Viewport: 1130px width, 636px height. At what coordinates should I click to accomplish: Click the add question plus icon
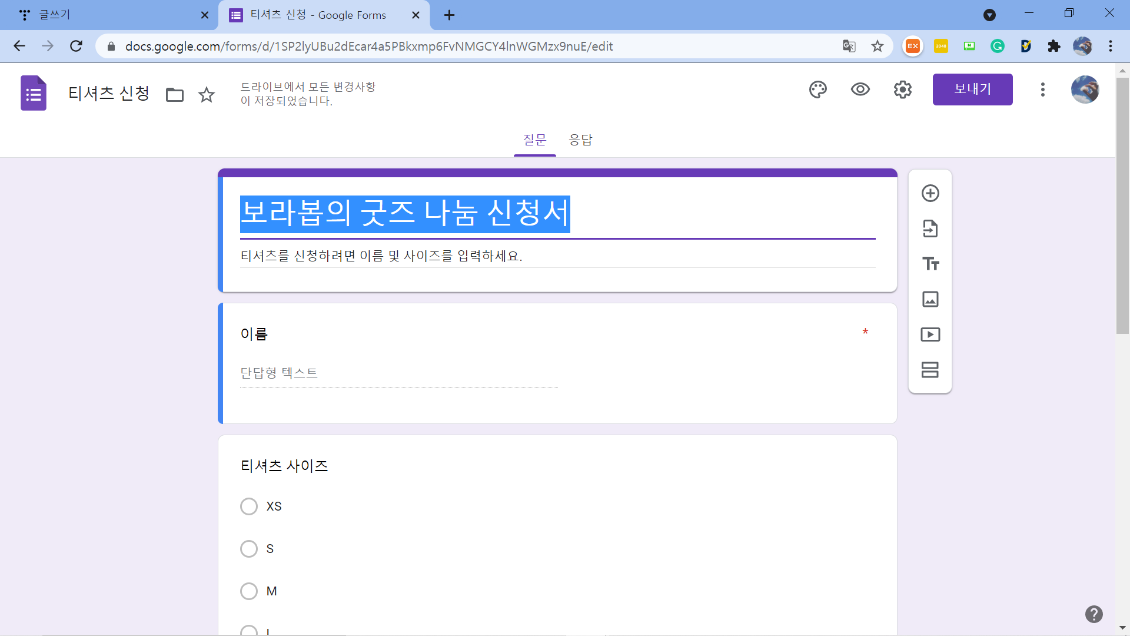pos(930,193)
